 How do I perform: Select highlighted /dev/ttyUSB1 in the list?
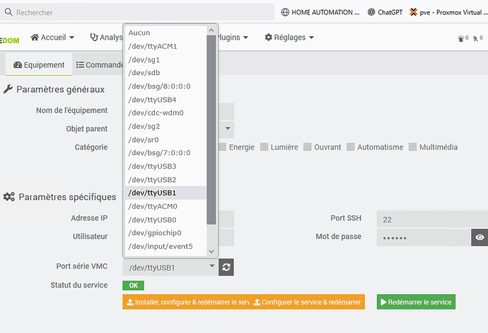tap(165, 193)
